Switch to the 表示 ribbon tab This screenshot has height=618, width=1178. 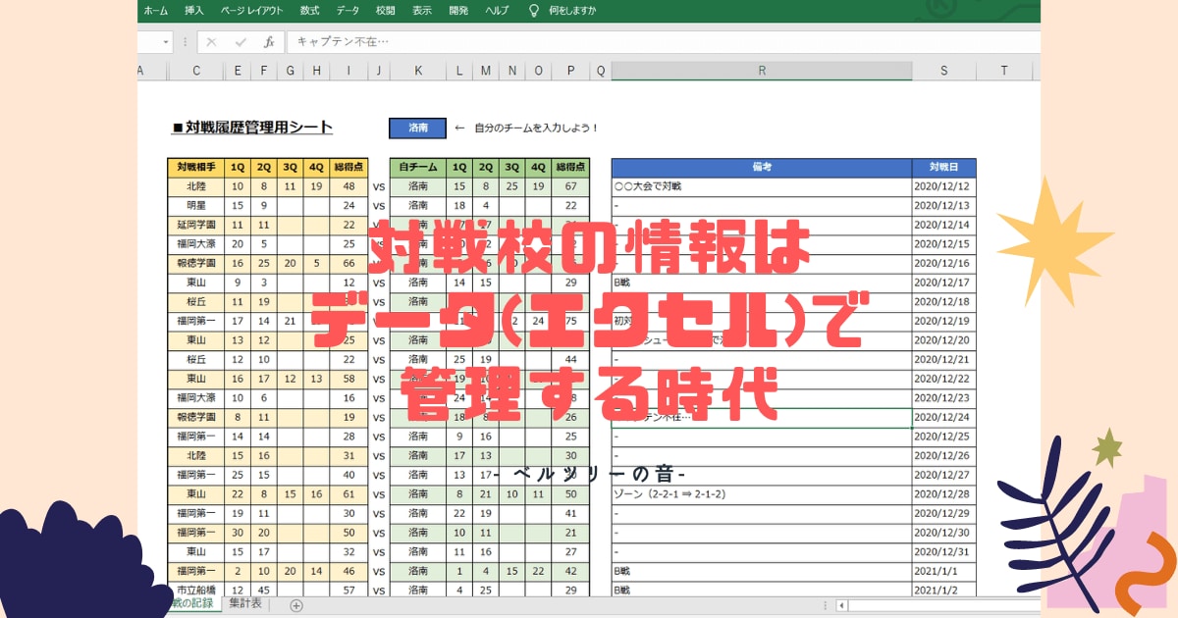click(x=422, y=11)
